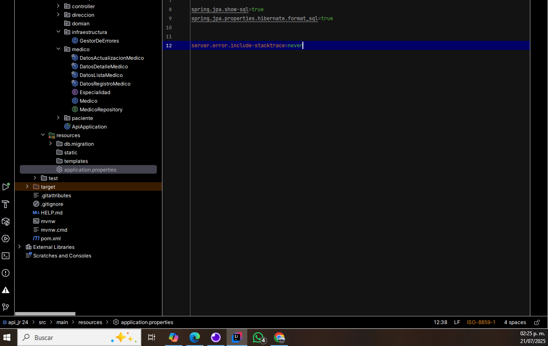The height and width of the screenshot is (346, 548).
Task: Open Microsoft Edge from taskbar
Action: click(x=195, y=338)
